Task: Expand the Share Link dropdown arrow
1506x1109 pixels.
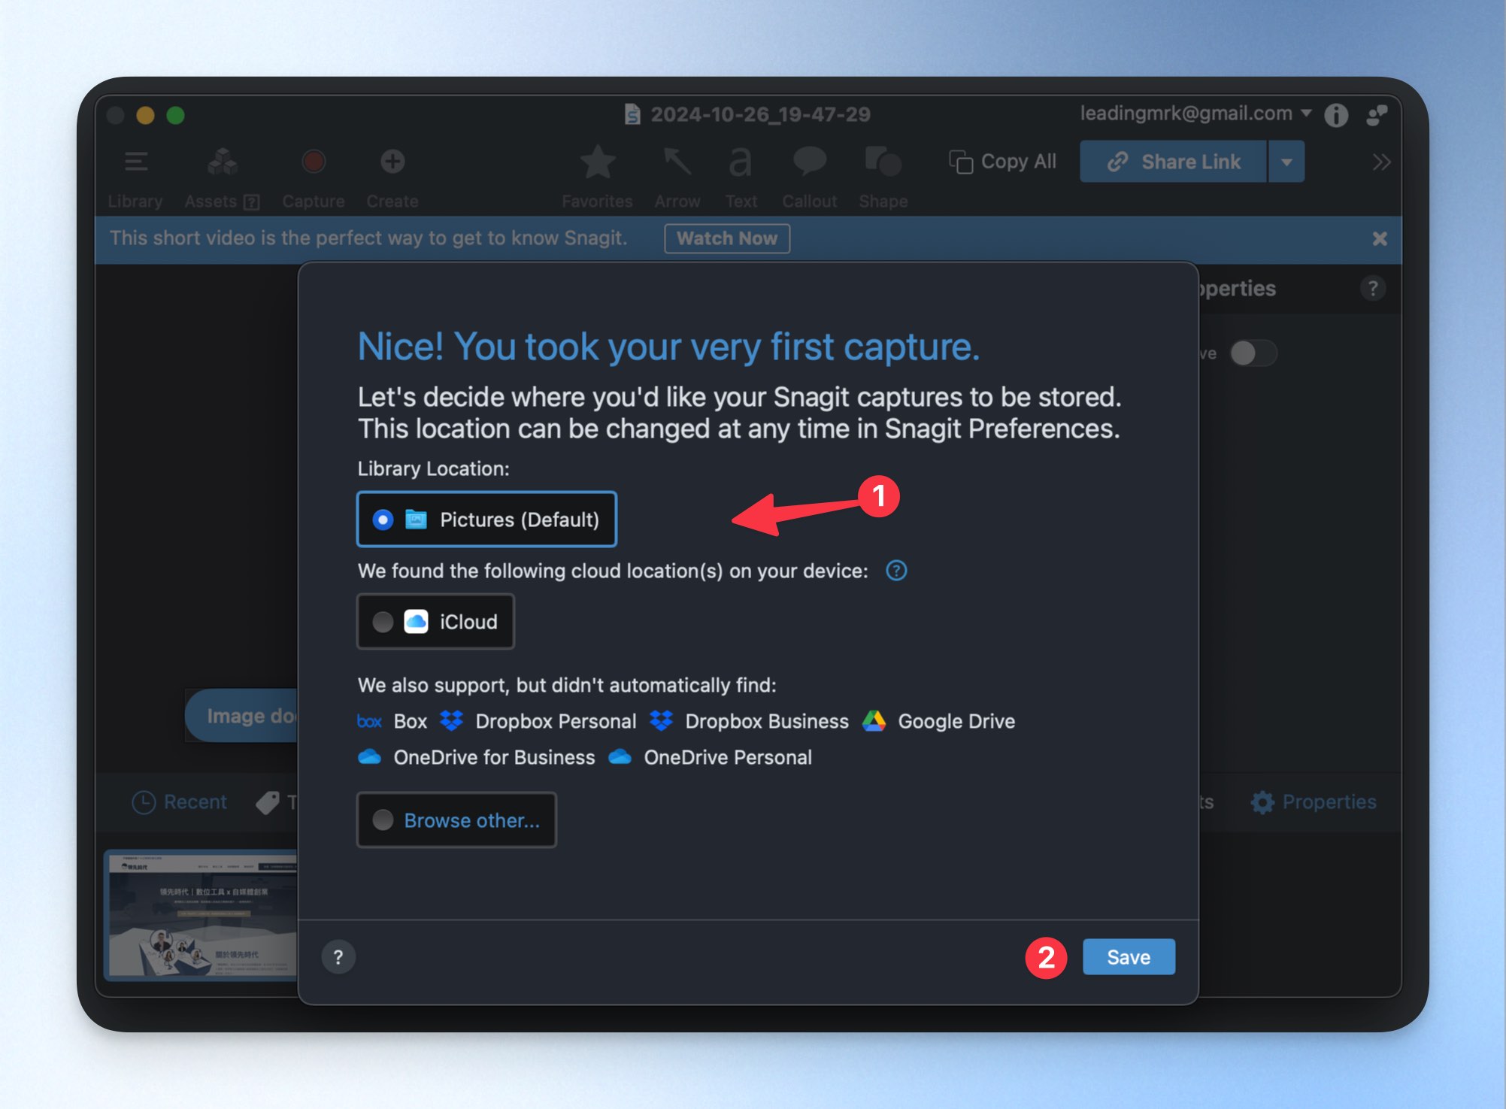Action: [1287, 162]
